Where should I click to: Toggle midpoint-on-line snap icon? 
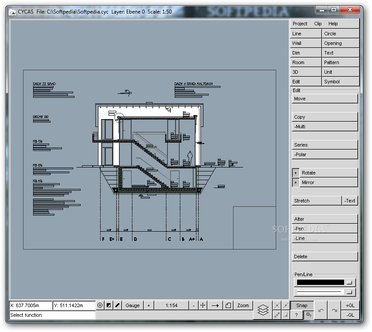point(286,305)
